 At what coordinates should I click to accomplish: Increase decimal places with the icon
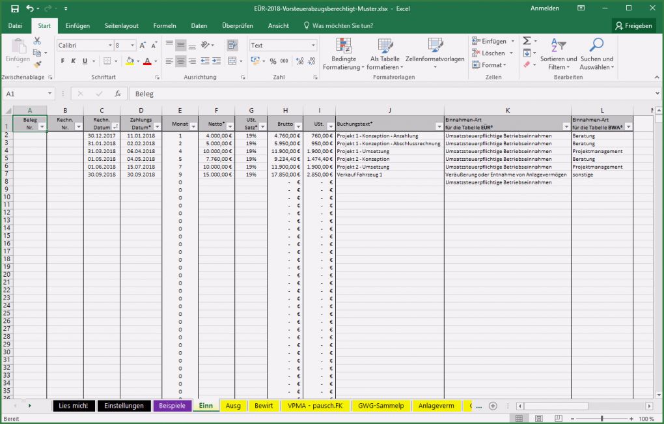tap(299, 61)
